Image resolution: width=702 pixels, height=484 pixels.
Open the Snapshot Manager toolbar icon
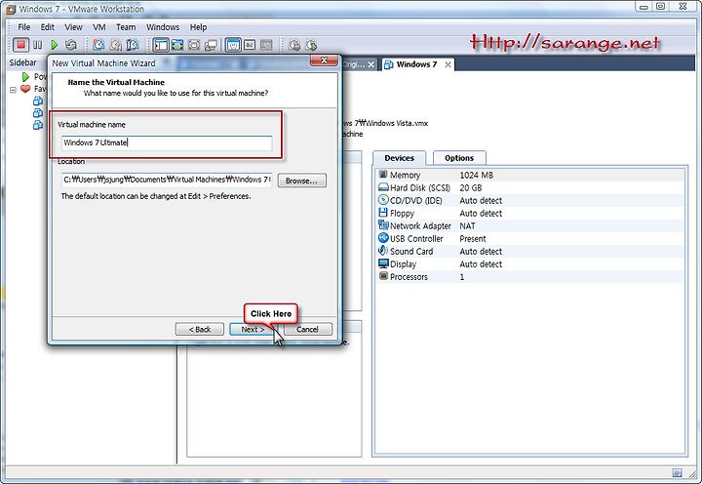click(133, 45)
